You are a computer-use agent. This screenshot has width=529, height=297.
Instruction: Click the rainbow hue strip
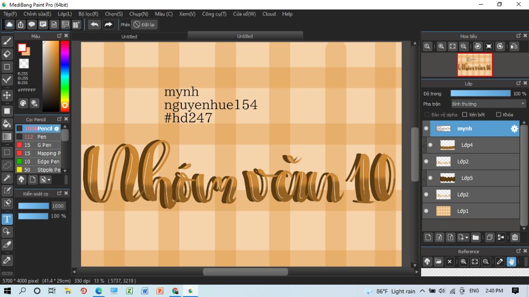coord(65,76)
